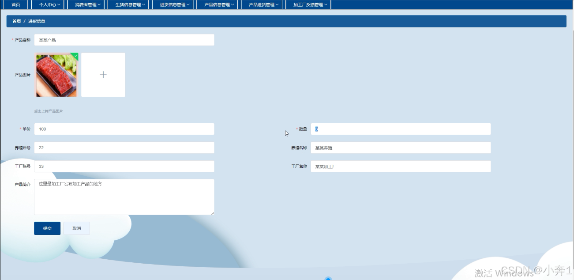Click the plus box to upload a picture
Viewport: 574px width, 280px height.
point(103,75)
